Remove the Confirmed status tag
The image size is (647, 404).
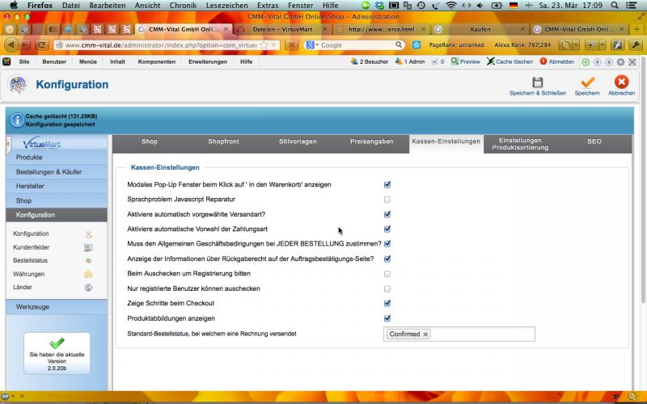pos(426,334)
